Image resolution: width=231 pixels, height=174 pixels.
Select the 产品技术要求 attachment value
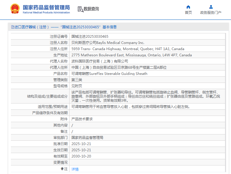82,119
